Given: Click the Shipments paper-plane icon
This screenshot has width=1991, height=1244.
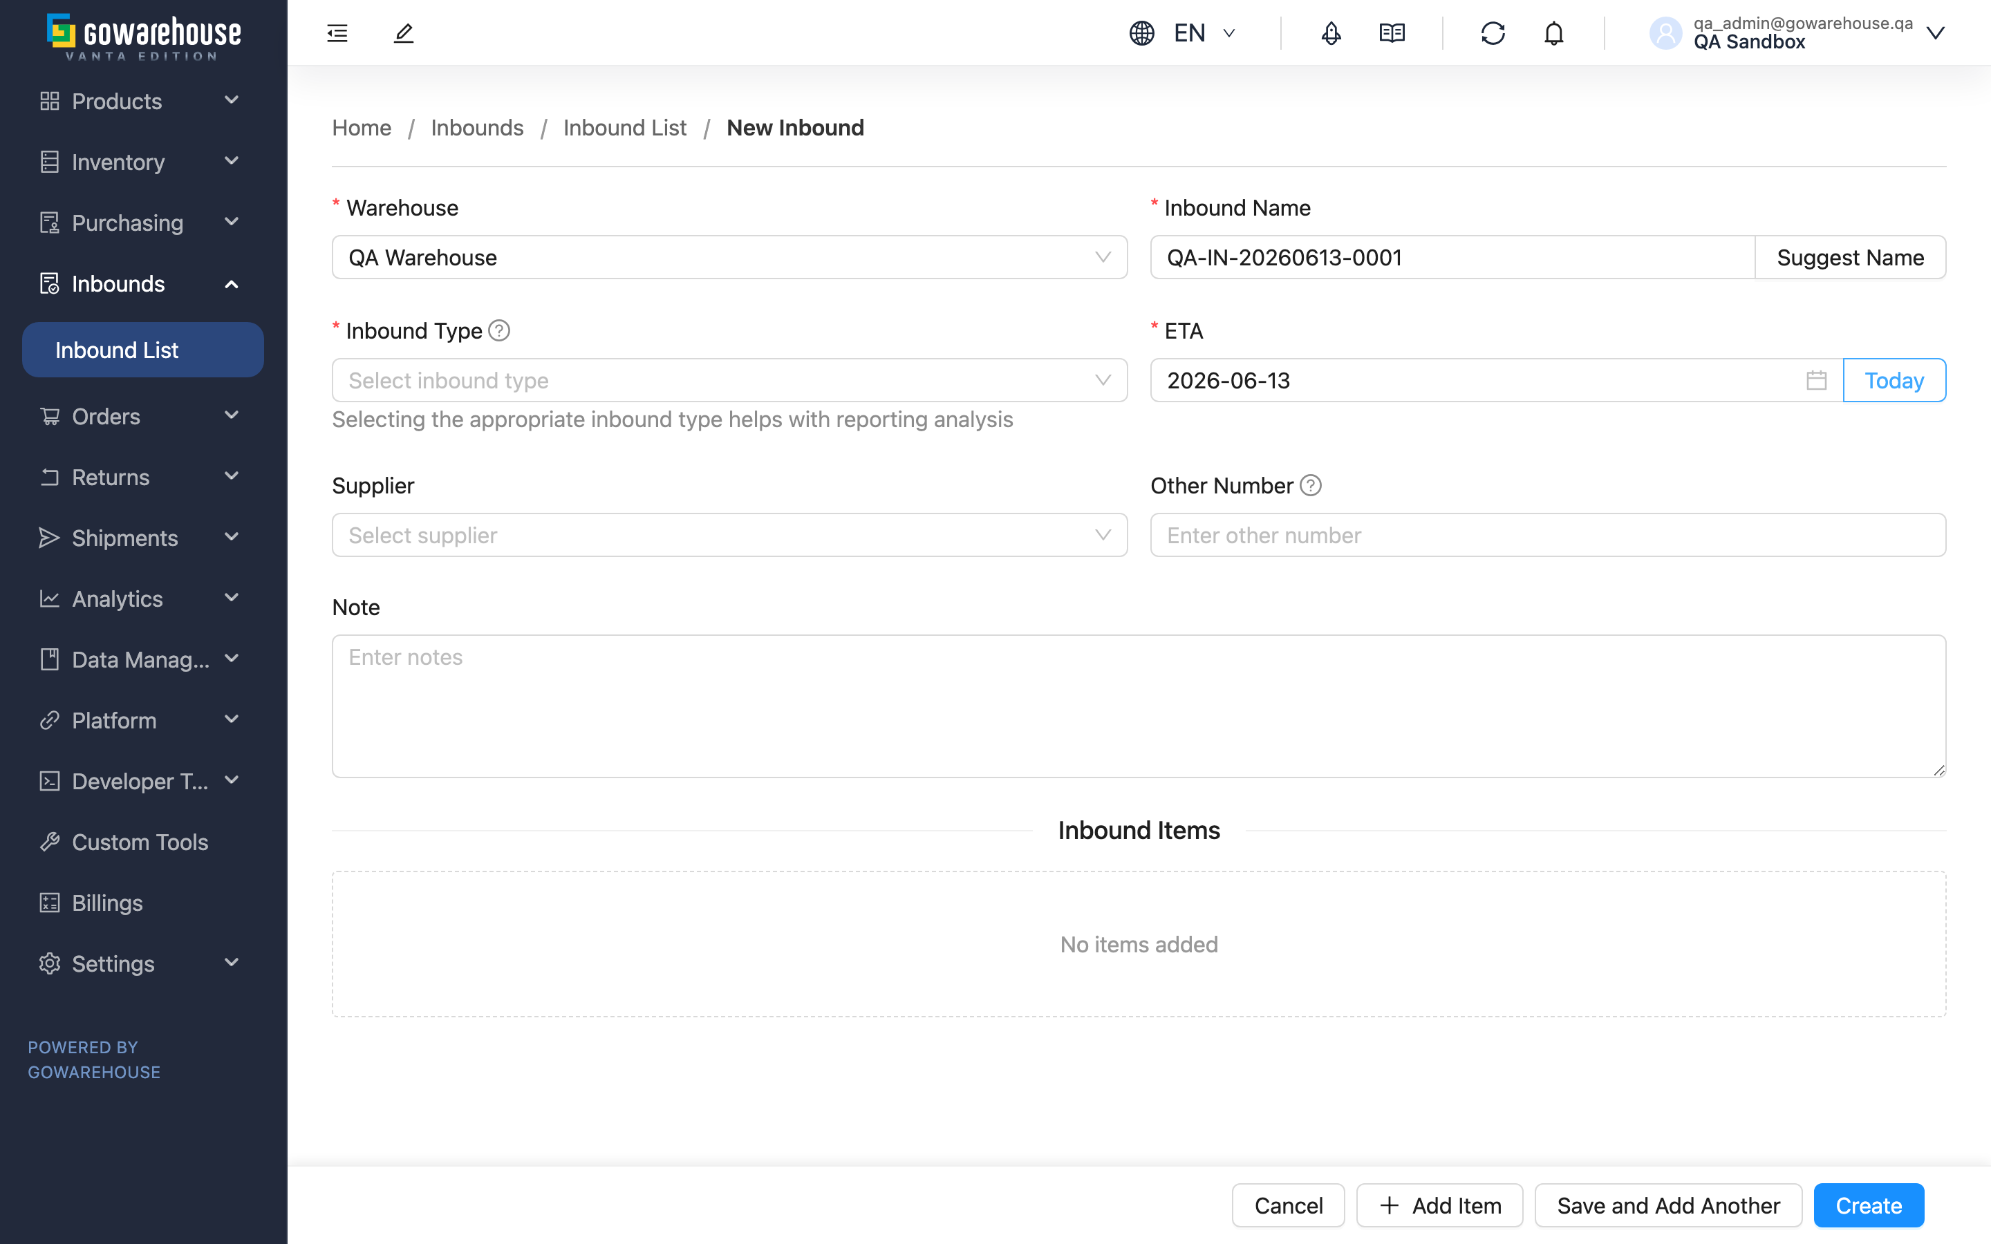Looking at the screenshot, I should (x=49, y=538).
